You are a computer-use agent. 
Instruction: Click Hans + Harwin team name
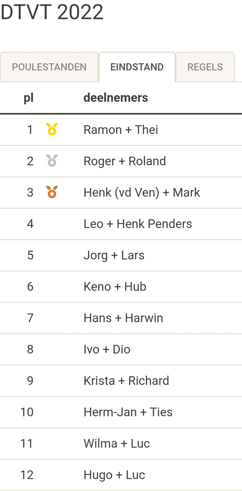123,318
